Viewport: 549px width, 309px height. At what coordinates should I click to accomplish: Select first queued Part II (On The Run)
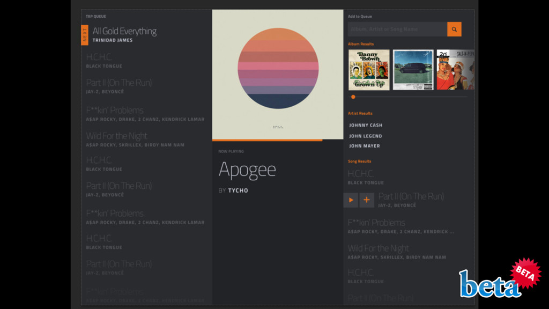(118, 86)
